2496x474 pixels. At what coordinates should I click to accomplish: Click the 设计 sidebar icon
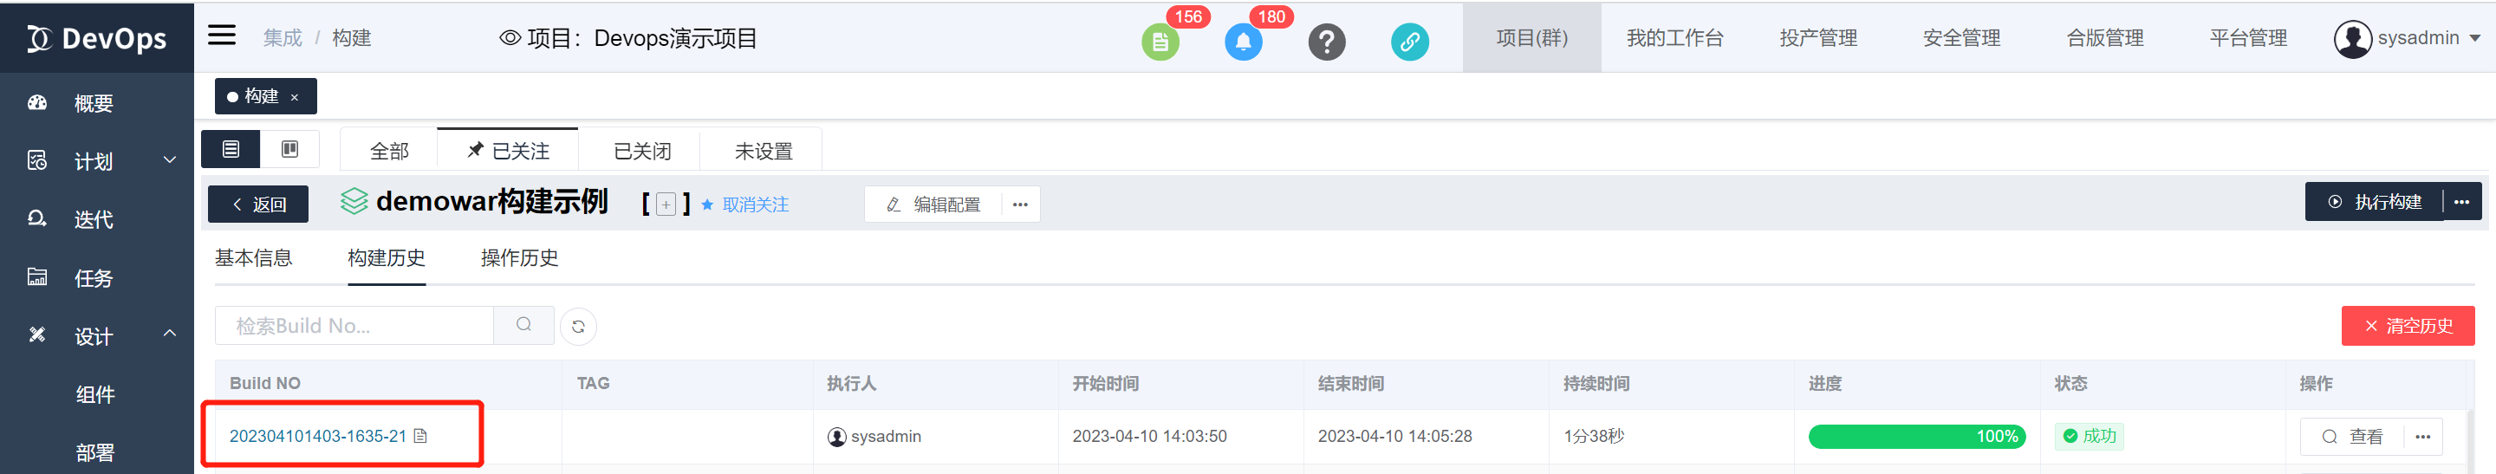point(38,335)
